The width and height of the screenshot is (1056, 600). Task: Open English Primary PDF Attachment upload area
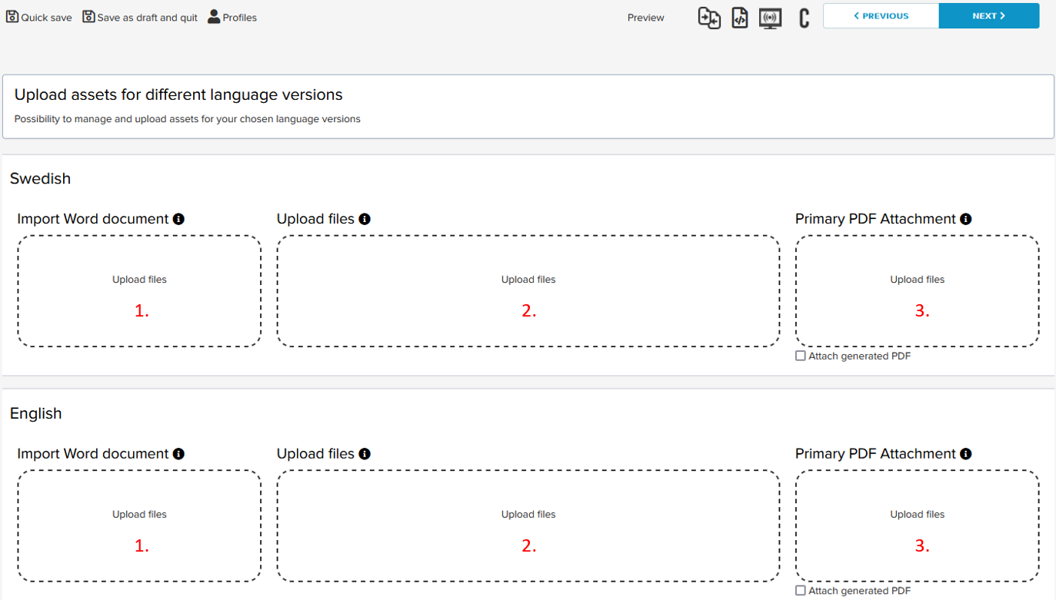pyautogui.click(x=918, y=526)
